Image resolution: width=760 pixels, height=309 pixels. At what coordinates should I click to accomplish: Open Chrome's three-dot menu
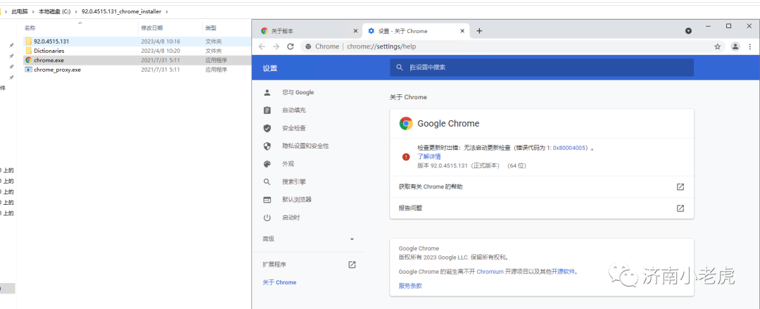pos(750,46)
